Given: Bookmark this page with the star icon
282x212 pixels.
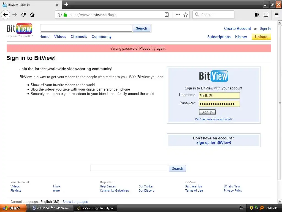Looking at the screenshot, I should (186, 15).
